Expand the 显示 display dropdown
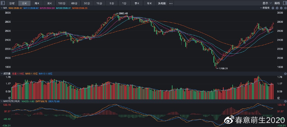 [x=267, y=3]
